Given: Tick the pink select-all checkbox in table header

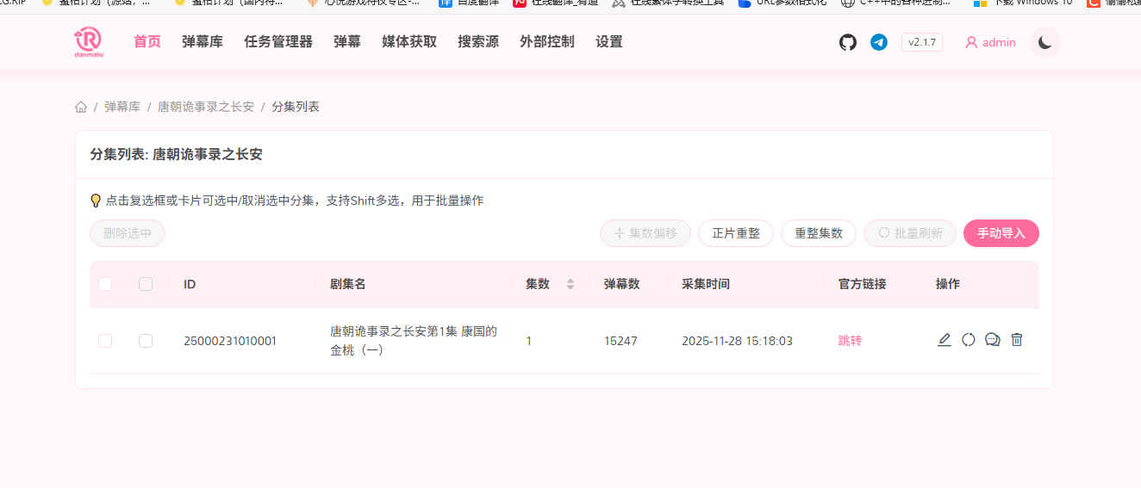Looking at the screenshot, I should coord(105,284).
